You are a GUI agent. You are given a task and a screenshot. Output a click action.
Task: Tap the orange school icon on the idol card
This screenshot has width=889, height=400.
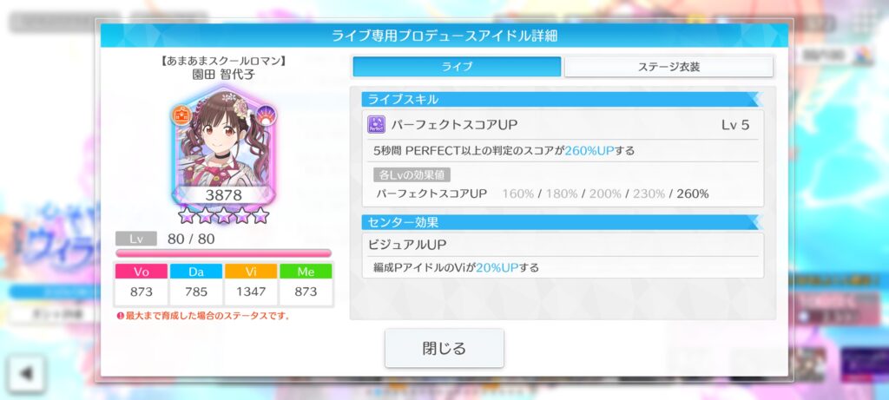(182, 115)
